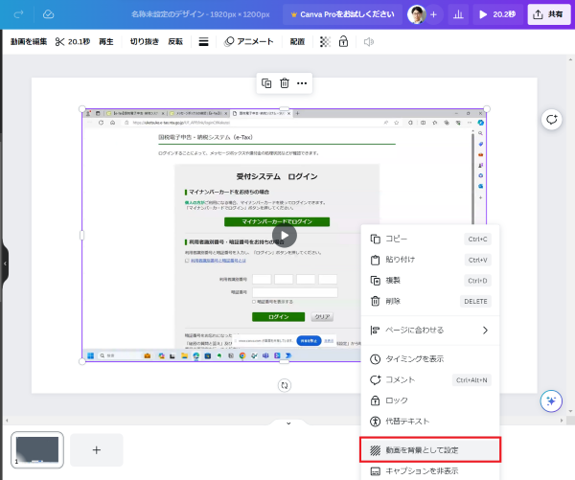The width and height of the screenshot is (575, 480).
Task: Select 貼り付け in the context menu
Action: [x=430, y=260]
